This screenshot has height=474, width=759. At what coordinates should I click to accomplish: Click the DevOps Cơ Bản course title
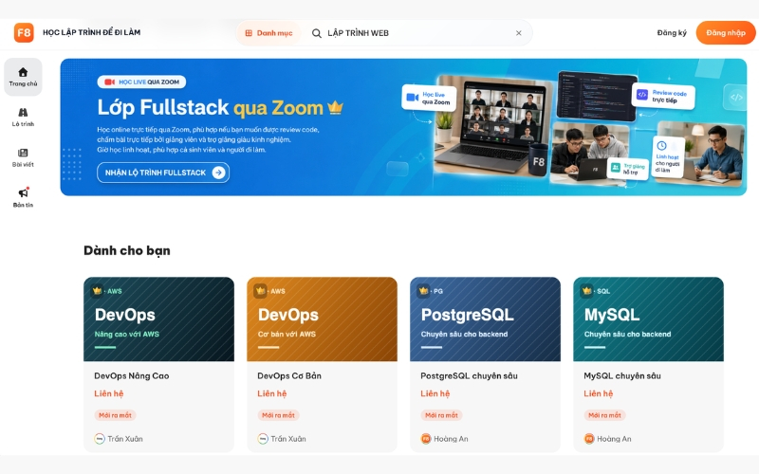(x=289, y=375)
